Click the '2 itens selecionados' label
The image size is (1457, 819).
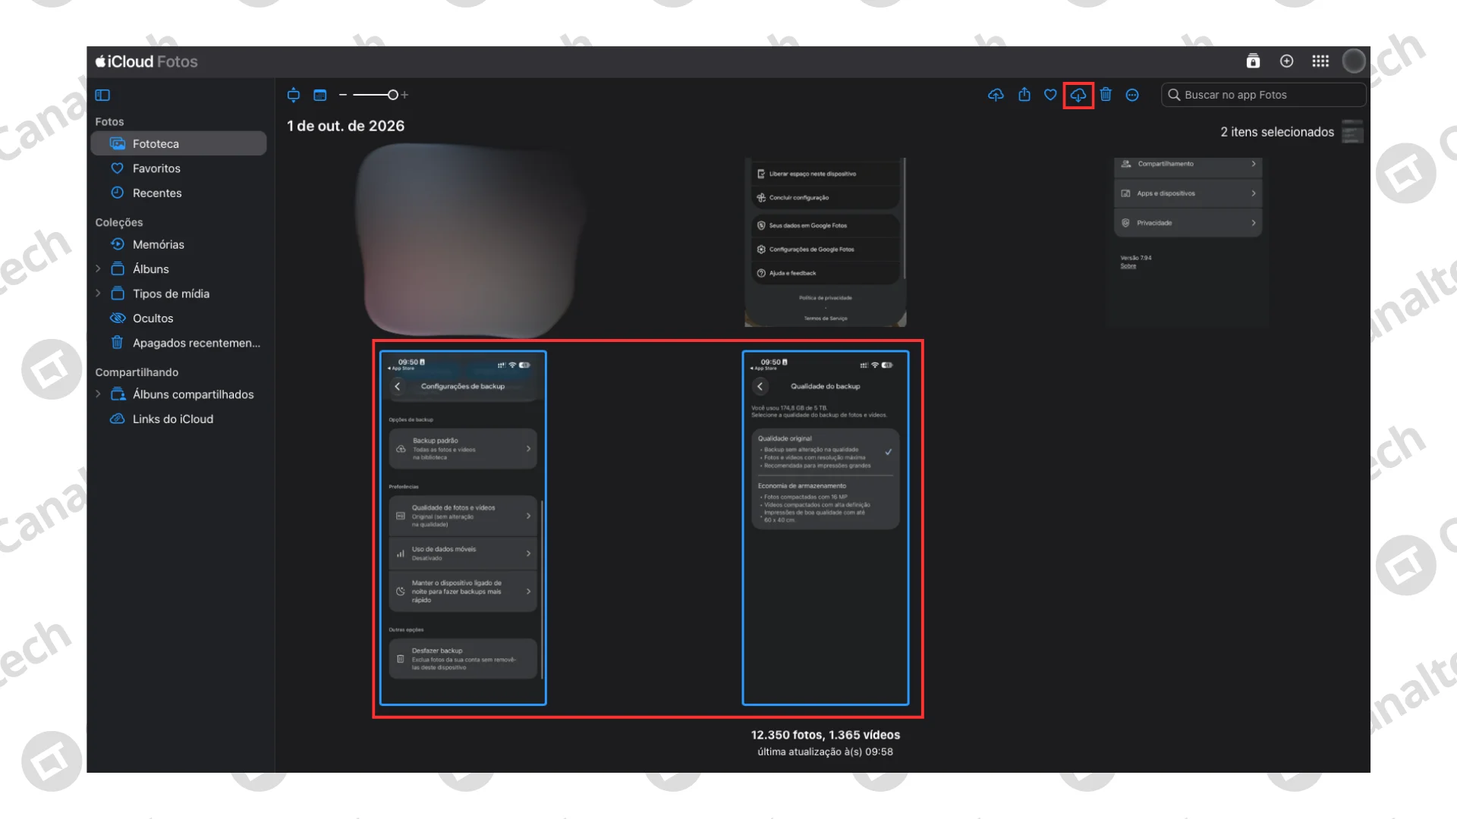point(1277,132)
